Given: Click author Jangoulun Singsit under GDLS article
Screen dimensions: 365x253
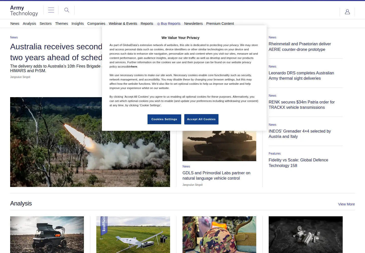Looking at the screenshot, I should 192,185.
